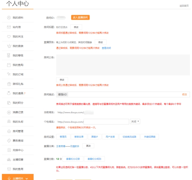Click the gray 房间公告 text area
Screen dimensions: 192x180
[123, 65]
